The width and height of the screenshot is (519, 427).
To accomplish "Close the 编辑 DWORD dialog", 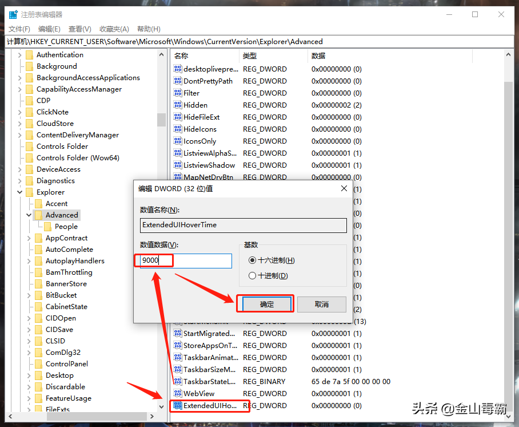I will coord(344,188).
